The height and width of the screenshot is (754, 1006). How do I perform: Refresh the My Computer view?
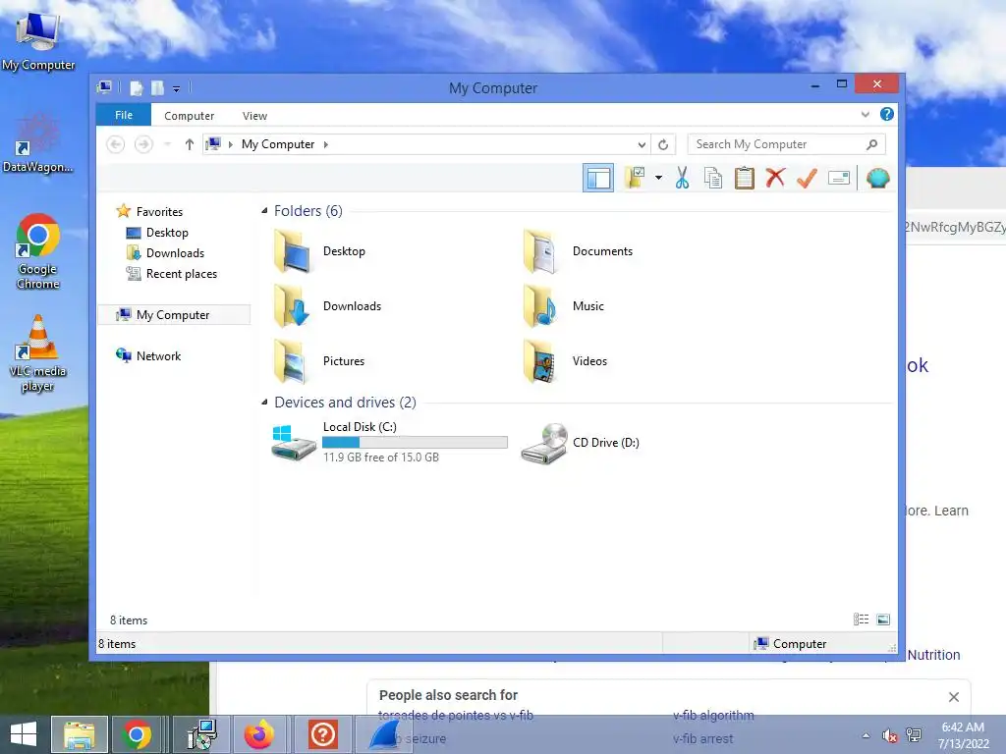click(x=663, y=145)
